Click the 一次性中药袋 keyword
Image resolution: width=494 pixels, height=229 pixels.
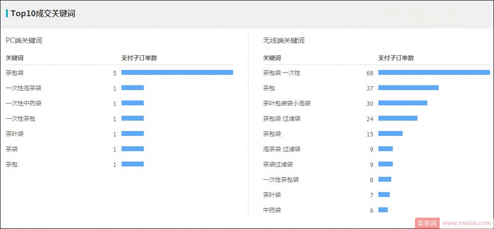23,103
